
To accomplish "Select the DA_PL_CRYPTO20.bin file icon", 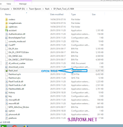I will tap(6, 52).
